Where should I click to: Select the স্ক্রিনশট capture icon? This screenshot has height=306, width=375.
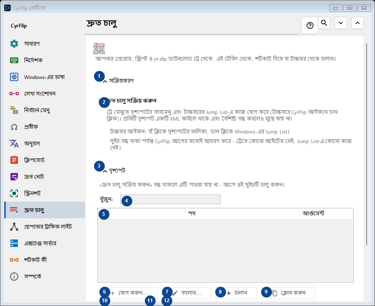click(x=14, y=193)
